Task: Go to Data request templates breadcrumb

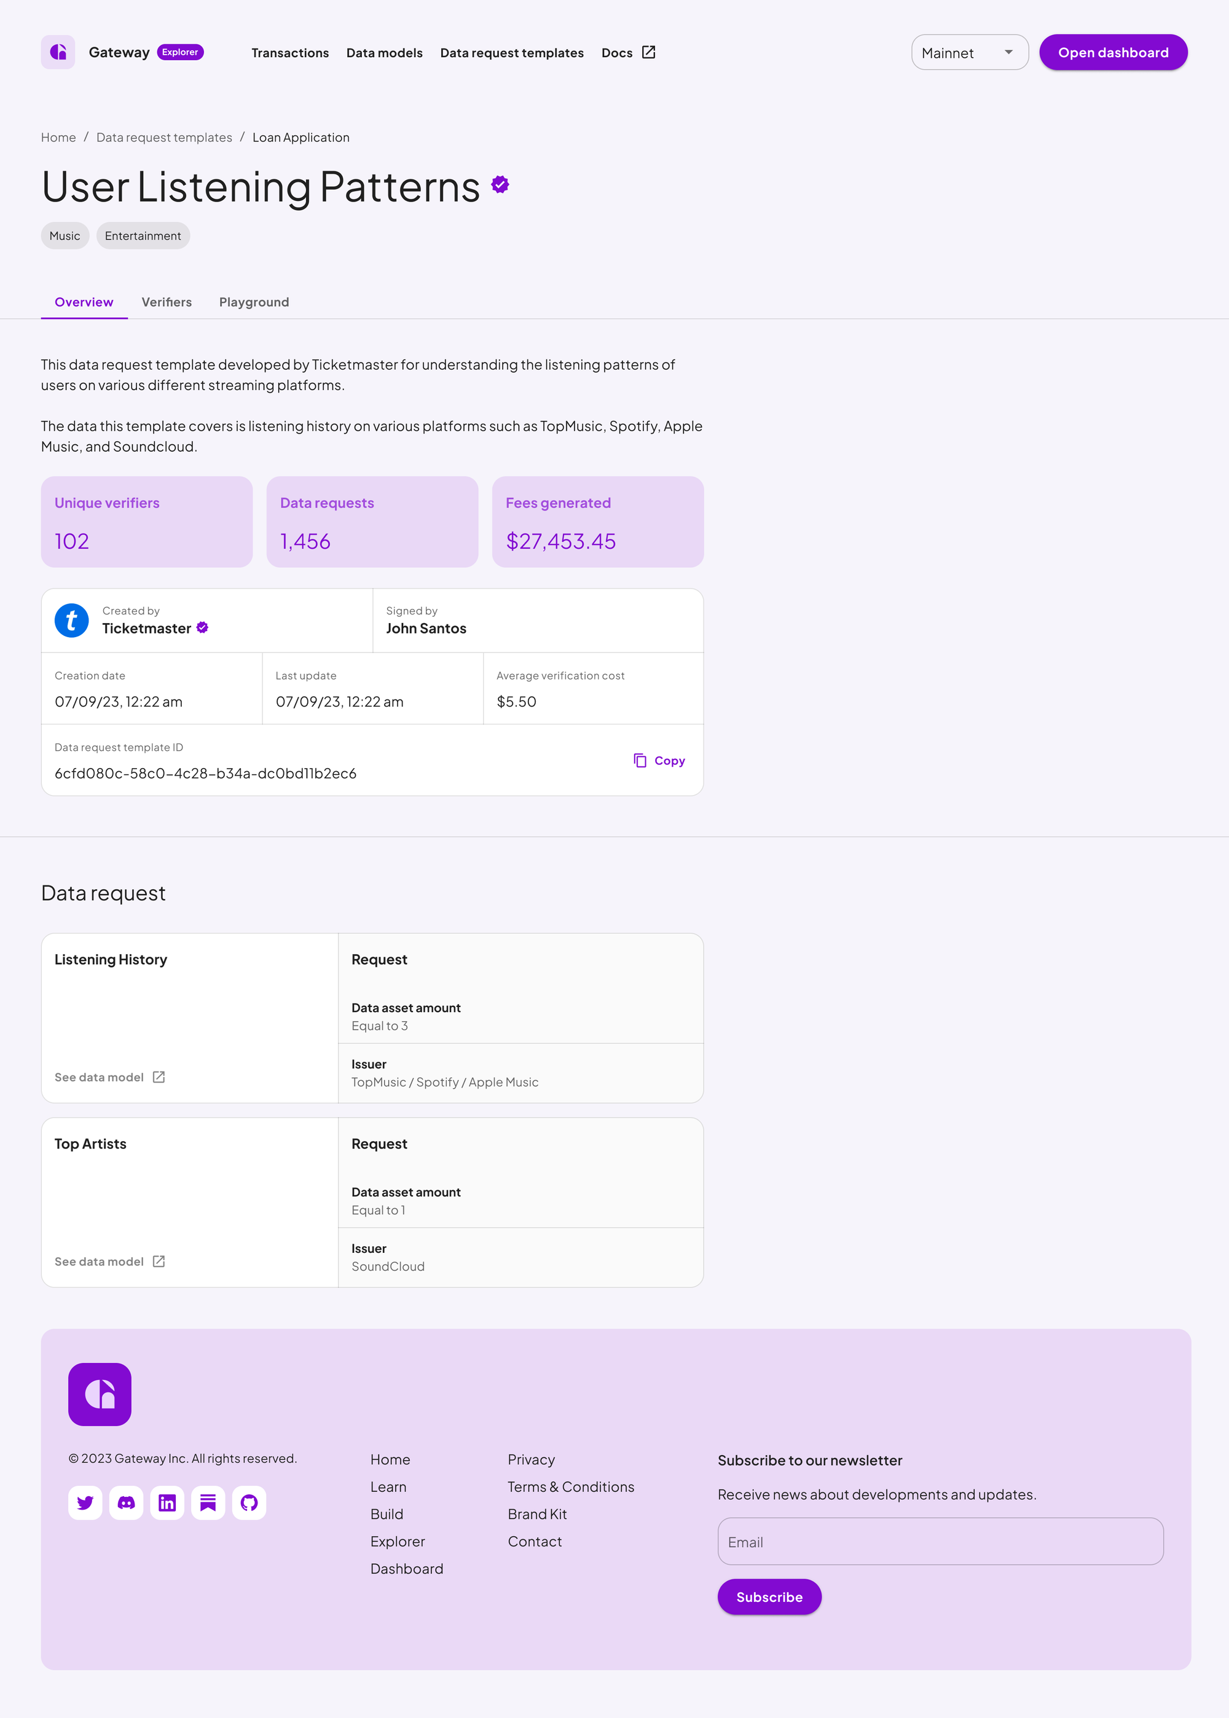Action: [164, 138]
